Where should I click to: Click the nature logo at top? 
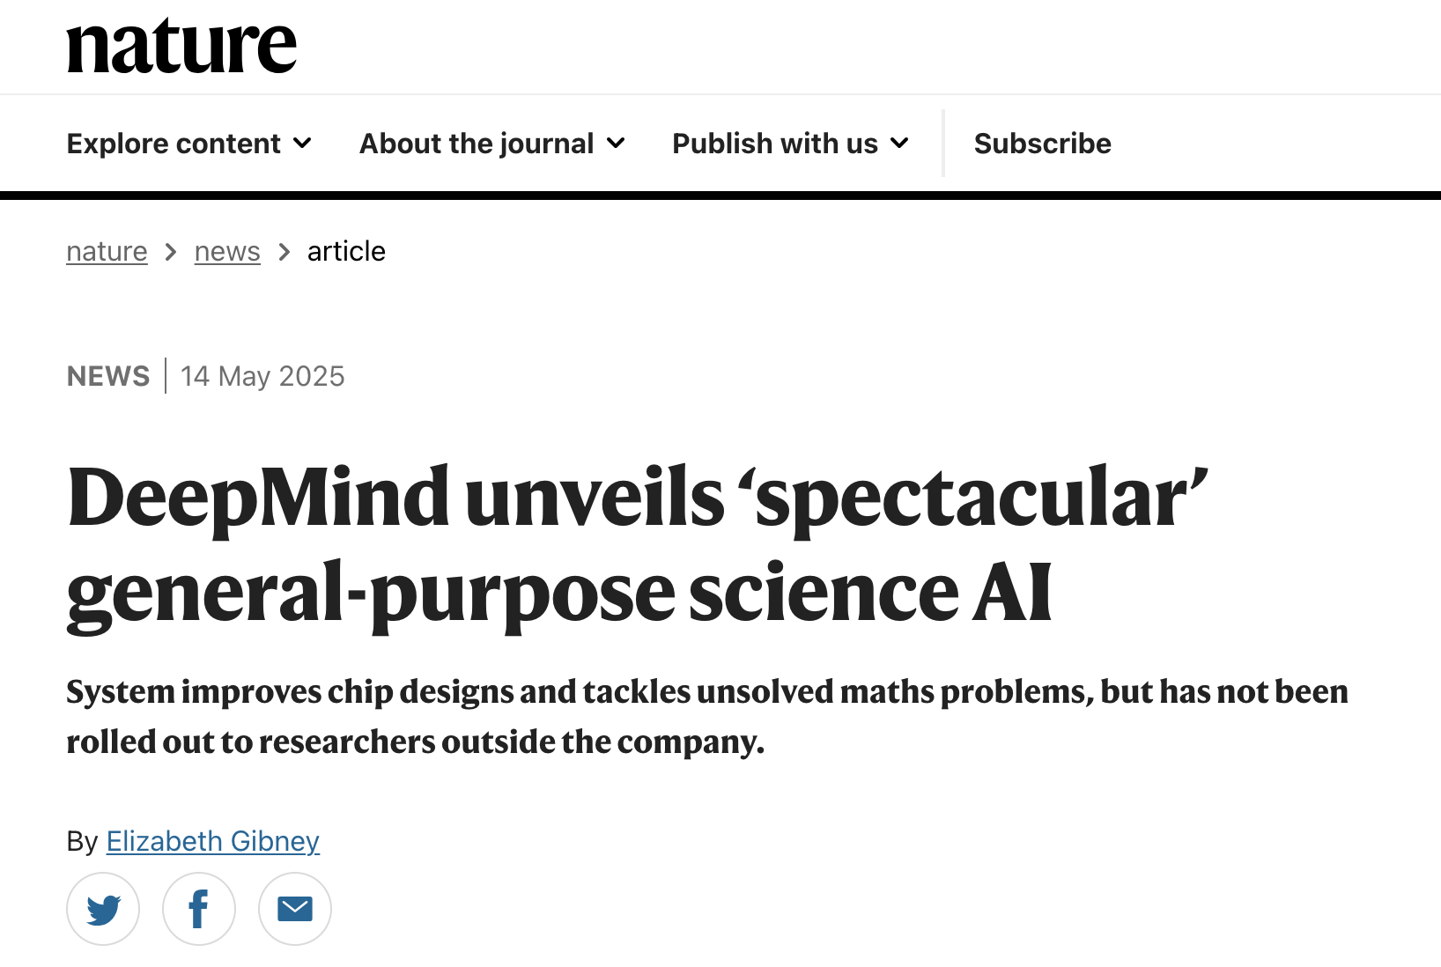(x=181, y=46)
